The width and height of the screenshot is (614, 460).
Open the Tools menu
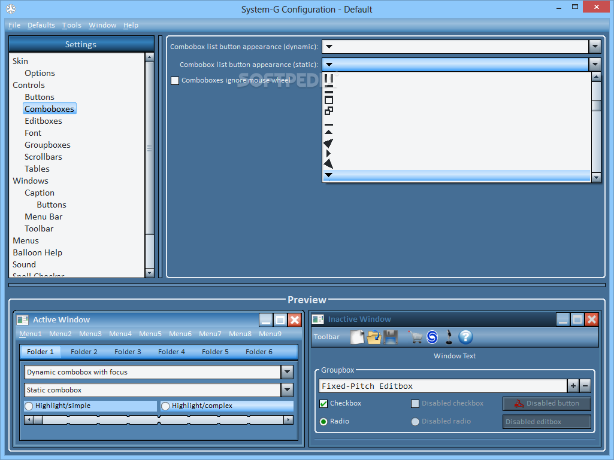pyautogui.click(x=72, y=25)
